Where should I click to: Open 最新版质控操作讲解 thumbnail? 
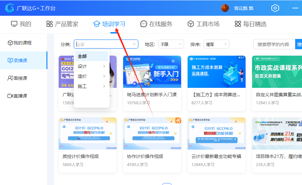(x=88, y=134)
